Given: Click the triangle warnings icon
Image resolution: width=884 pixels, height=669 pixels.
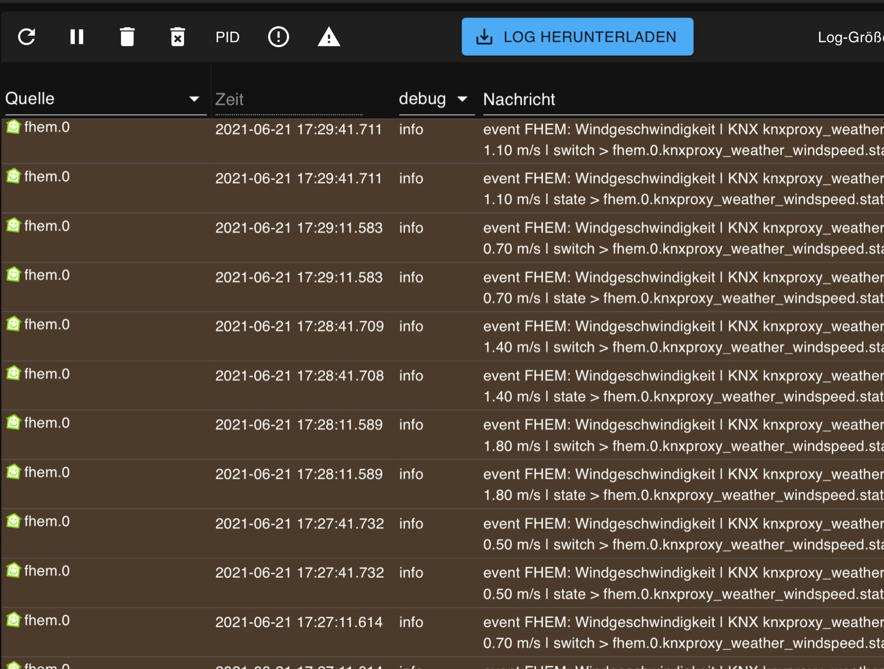Looking at the screenshot, I should (x=329, y=37).
